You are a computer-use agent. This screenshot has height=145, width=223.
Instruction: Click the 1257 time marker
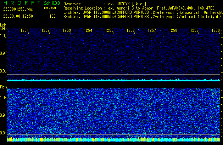click(152, 30)
